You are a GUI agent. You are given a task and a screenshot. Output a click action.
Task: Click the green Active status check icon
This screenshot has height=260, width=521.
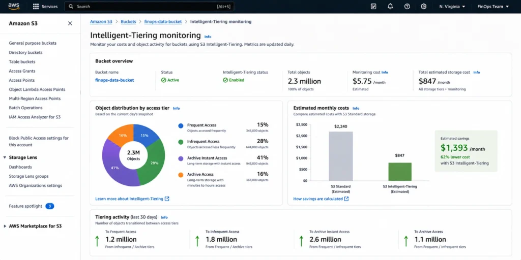pyautogui.click(x=163, y=80)
